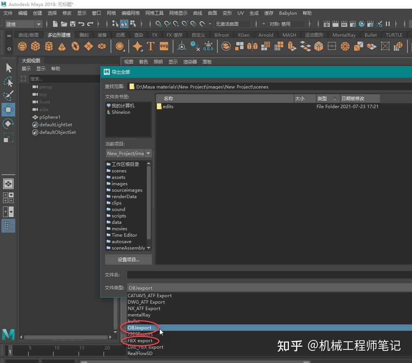
Task: Open the scenes folder shortcut
Action: [116, 171]
